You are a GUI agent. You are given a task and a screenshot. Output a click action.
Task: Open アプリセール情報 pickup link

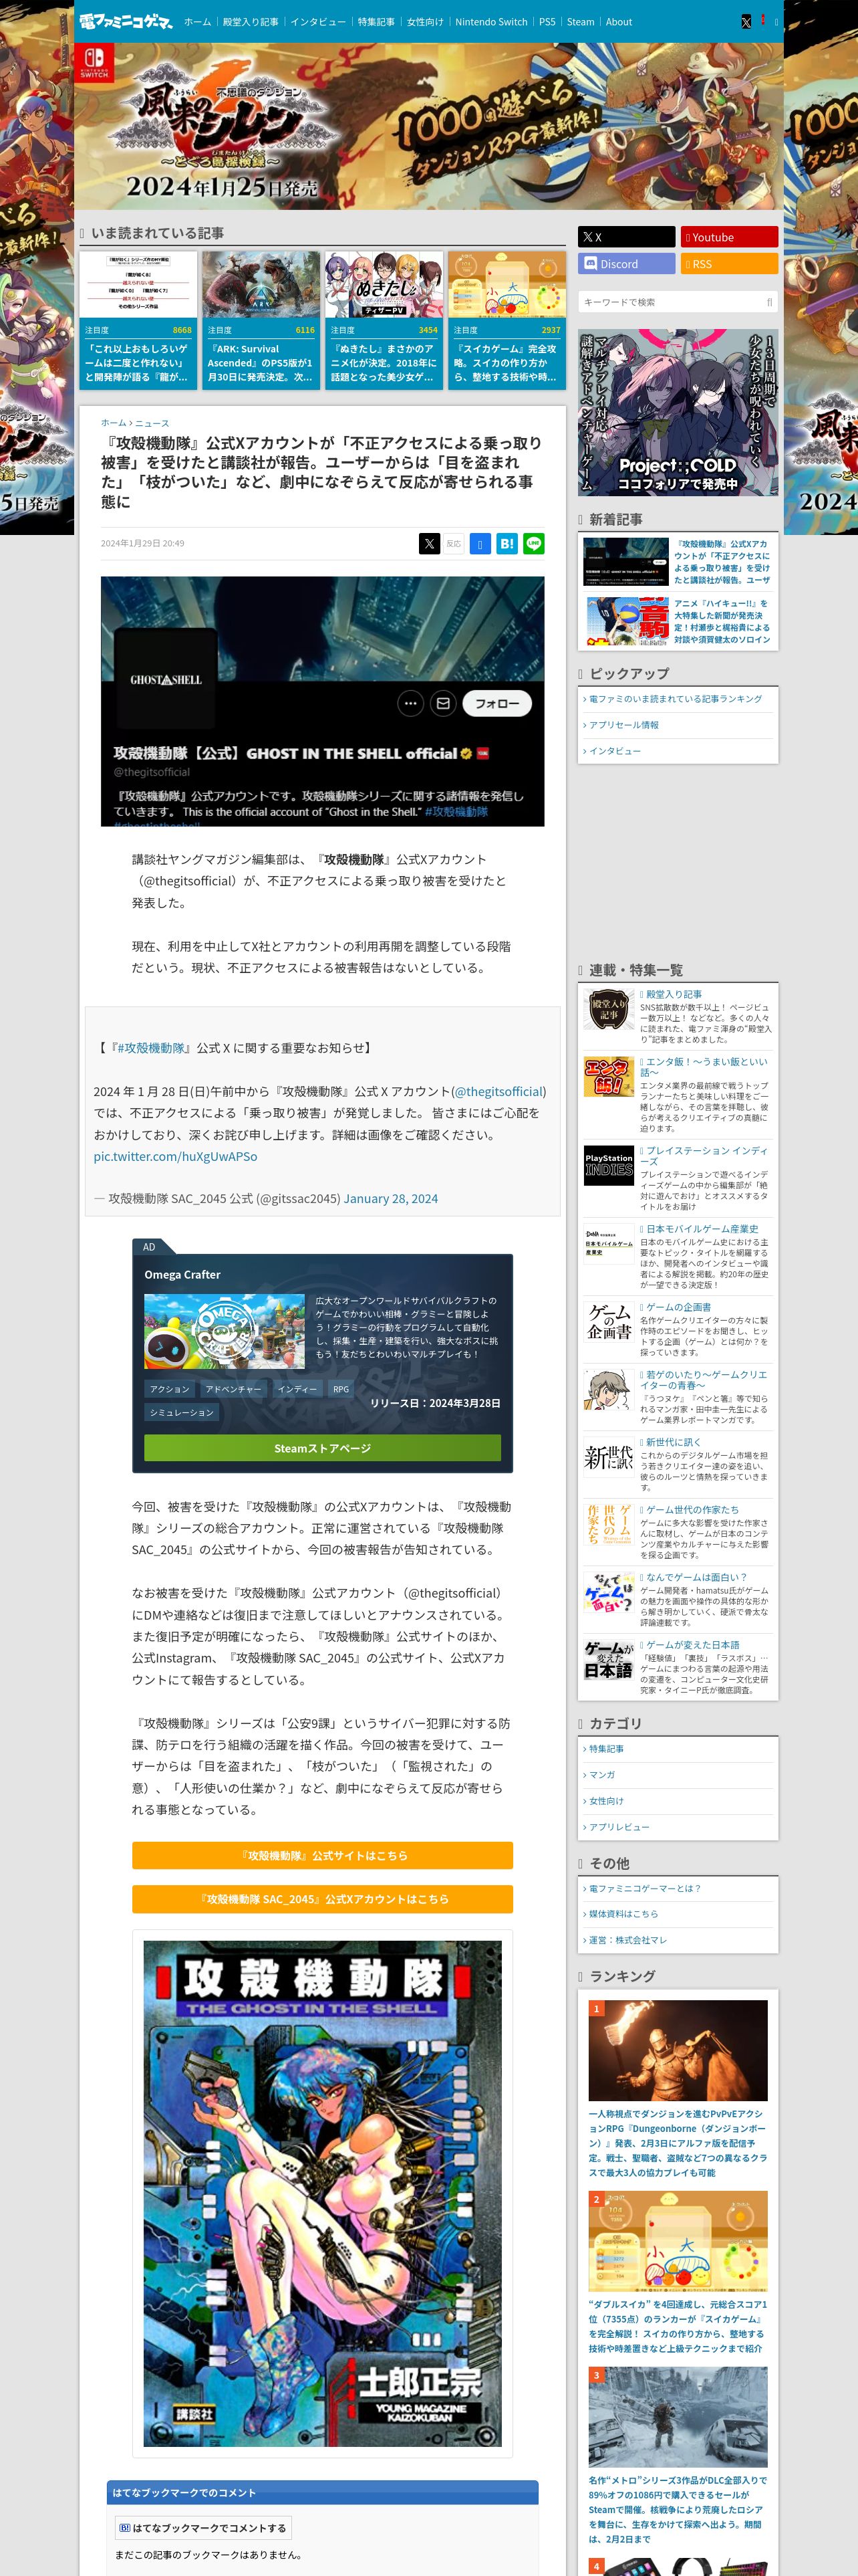click(623, 725)
